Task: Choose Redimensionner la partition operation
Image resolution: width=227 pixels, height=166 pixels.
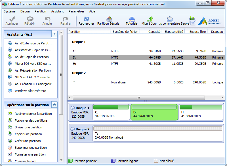Action: tap(30, 114)
